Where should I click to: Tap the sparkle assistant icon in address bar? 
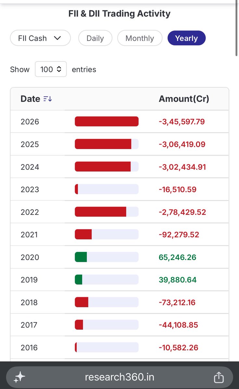click(19, 377)
